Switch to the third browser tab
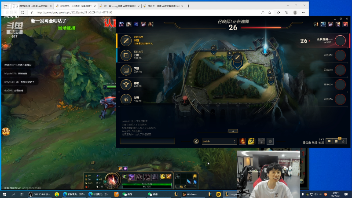This screenshot has height=198, width=352. click(x=120, y=6)
